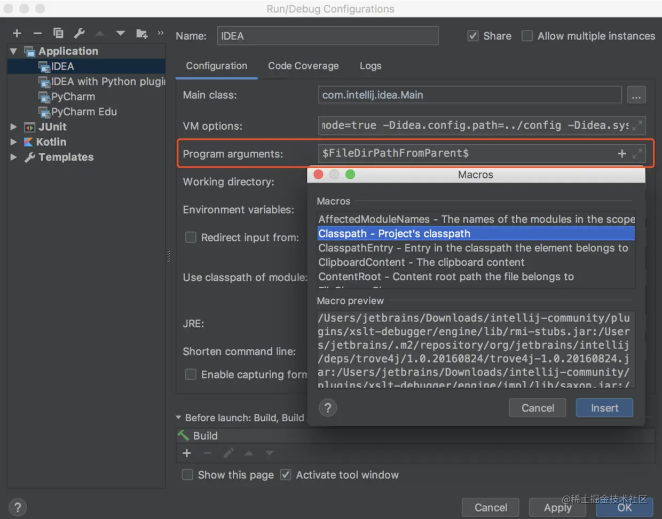662x519 pixels.
Task: Move configuration up arrow in toolbar
Action: coord(100,34)
